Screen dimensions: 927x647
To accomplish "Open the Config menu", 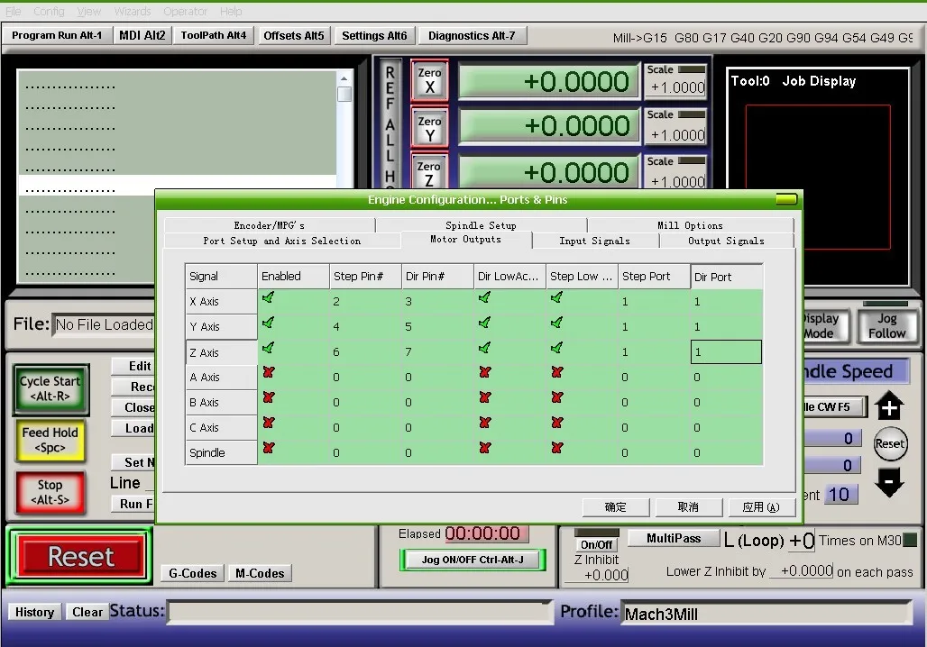I will point(49,12).
